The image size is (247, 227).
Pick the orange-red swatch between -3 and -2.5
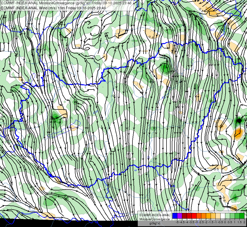[199, 216]
